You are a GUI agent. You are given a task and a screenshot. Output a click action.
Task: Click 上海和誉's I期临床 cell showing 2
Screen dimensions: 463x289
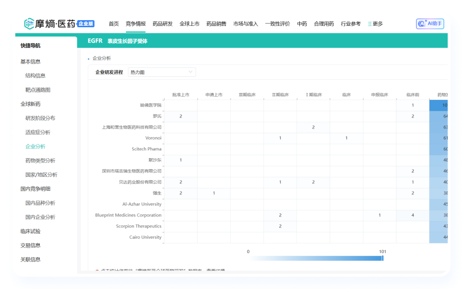click(313, 128)
